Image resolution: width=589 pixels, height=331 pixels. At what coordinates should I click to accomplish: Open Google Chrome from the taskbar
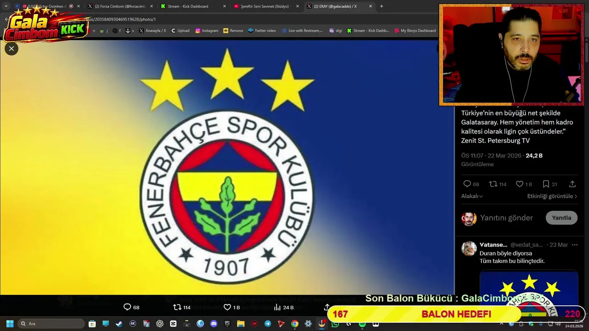click(294, 324)
